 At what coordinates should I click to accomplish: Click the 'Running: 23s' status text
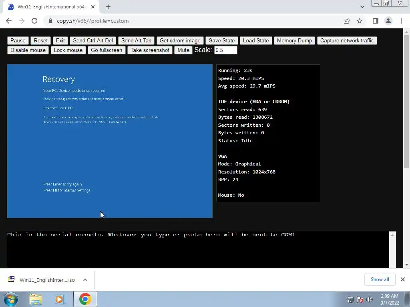click(x=235, y=70)
